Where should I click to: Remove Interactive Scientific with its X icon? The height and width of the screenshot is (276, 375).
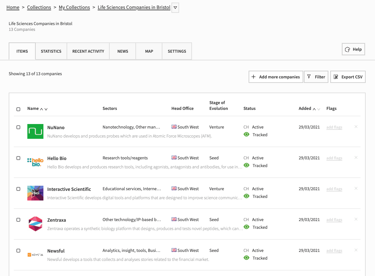coord(356,188)
